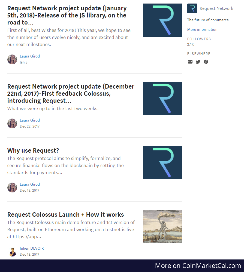Click Laura Girod's avatar on Dec 22 post
The height and width of the screenshot is (272, 244).
click(x=12, y=123)
